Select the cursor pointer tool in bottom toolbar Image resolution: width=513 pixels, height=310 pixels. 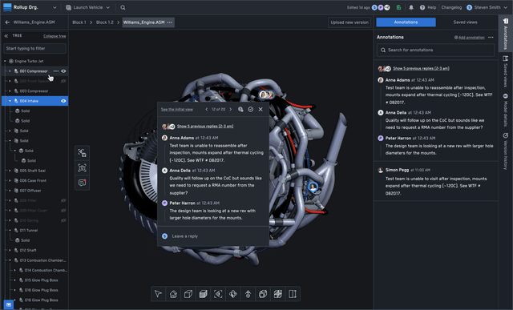pyautogui.click(x=158, y=294)
